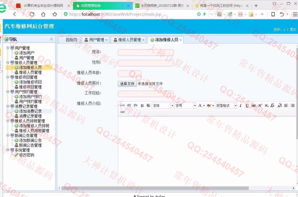Viewport: 298px width, 197px height.
Task: Toggle strikethrough ABC formatting
Action: 254,106
